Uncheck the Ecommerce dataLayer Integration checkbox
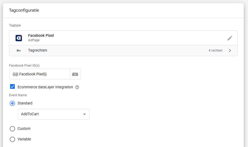Image resolution: width=248 pixels, height=147 pixels. 12,87
